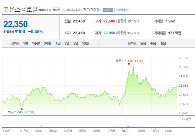Click the 하한가 15,750 text
Viewport: 195px width, 139px height.
(128, 33)
